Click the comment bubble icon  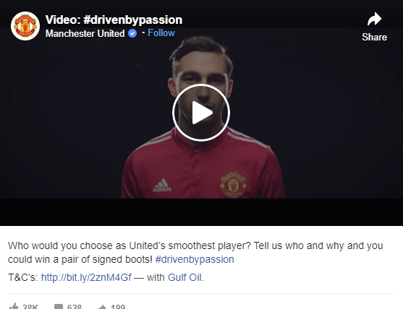pos(59,307)
